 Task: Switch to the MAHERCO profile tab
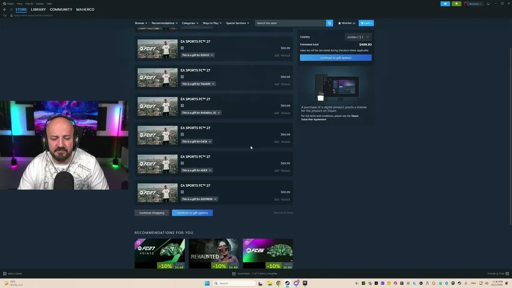[x=85, y=10]
